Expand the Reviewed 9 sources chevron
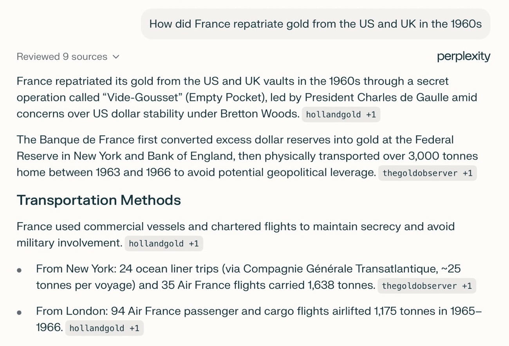 [x=116, y=57]
